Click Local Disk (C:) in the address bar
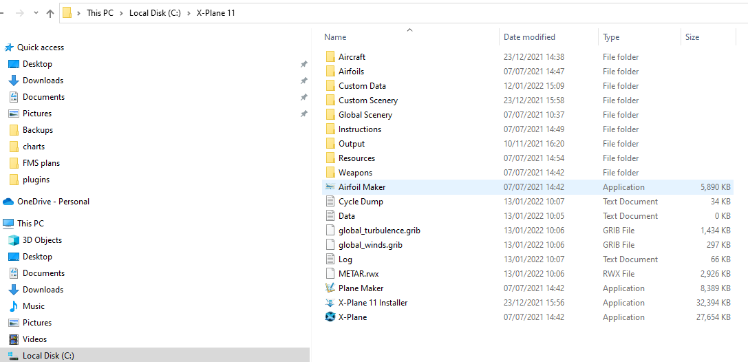The image size is (748, 362). coord(155,13)
